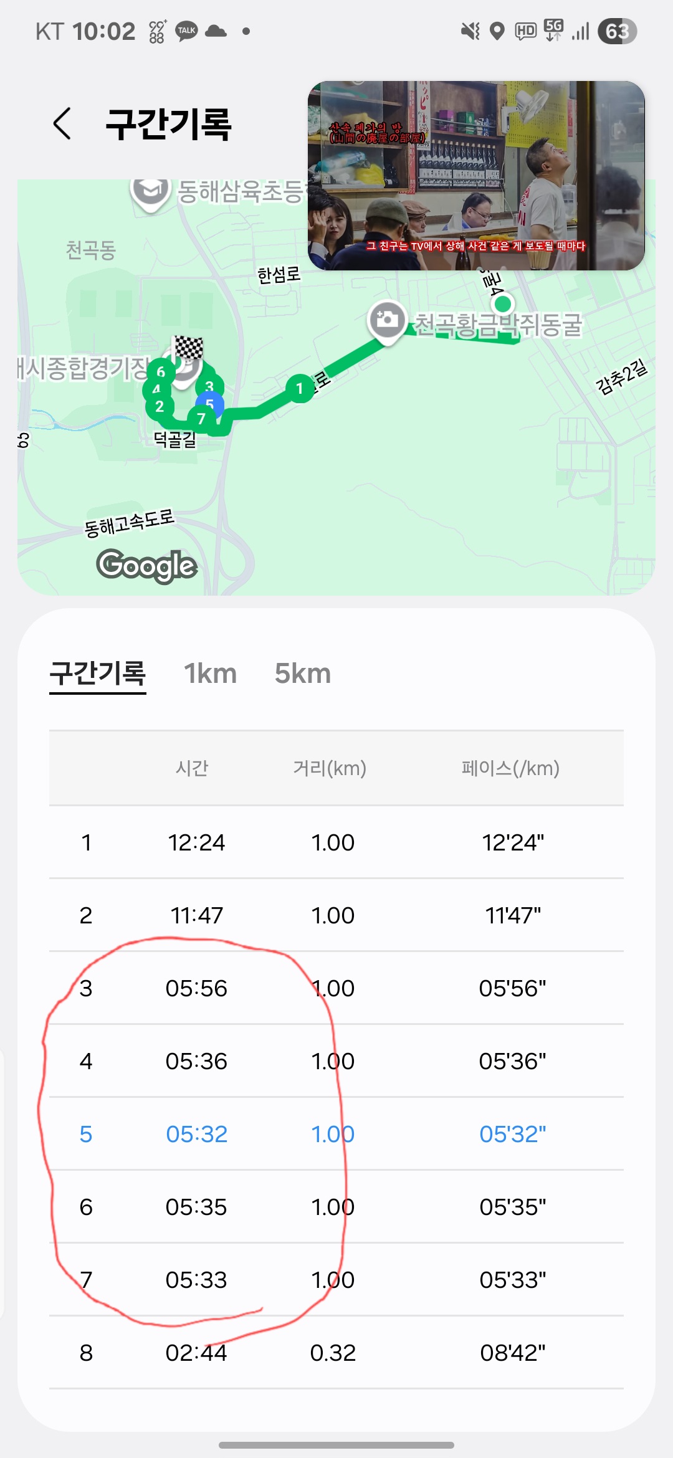Tap the green start point dot
Image resolution: width=673 pixels, height=1458 pixels.
click(502, 304)
